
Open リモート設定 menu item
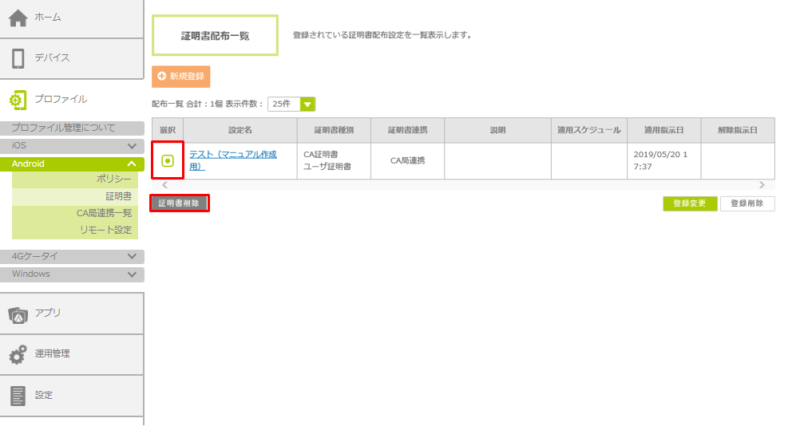pos(105,230)
